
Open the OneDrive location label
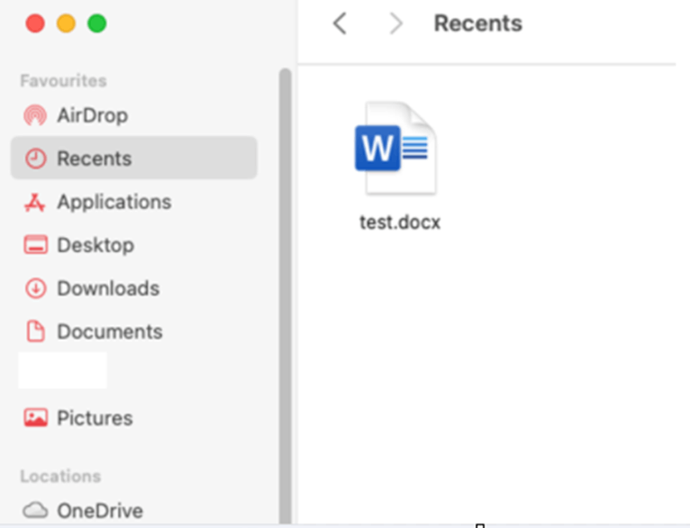pos(100,510)
